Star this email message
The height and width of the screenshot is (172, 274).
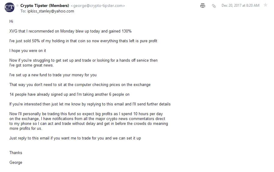pyautogui.click(x=265, y=5)
